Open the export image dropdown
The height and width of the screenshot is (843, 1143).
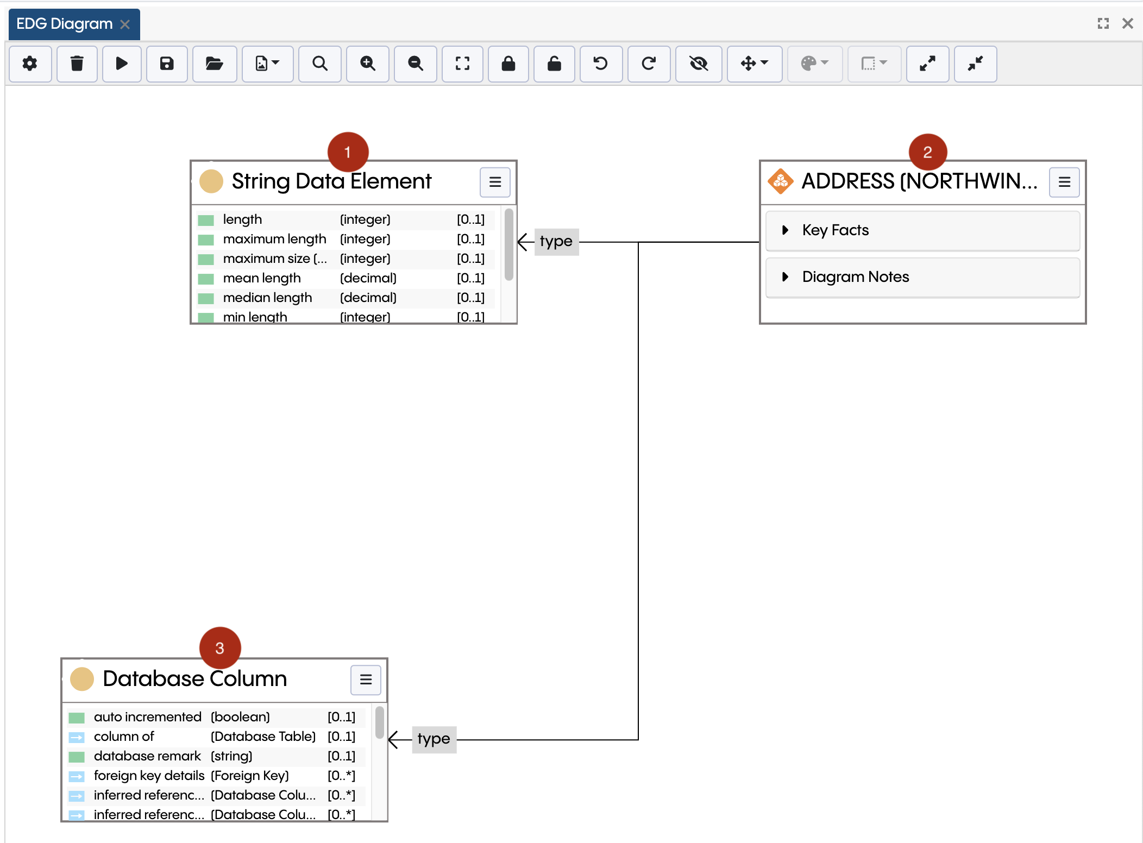[267, 64]
